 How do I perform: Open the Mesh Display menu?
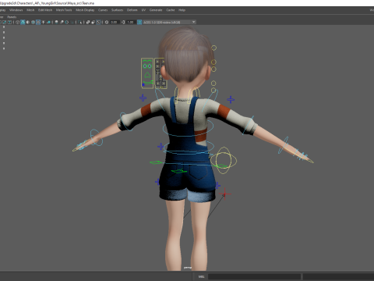(x=85, y=10)
